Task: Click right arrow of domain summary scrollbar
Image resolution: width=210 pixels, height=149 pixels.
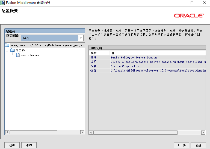Action: tap(82, 132)
